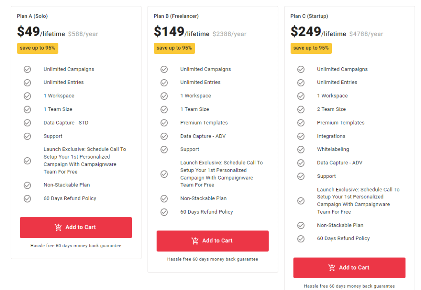The height and width of the screenshot is (290, 421).
Task: Click the save up to 95% badge on Plan C
Action: [311, 48]
